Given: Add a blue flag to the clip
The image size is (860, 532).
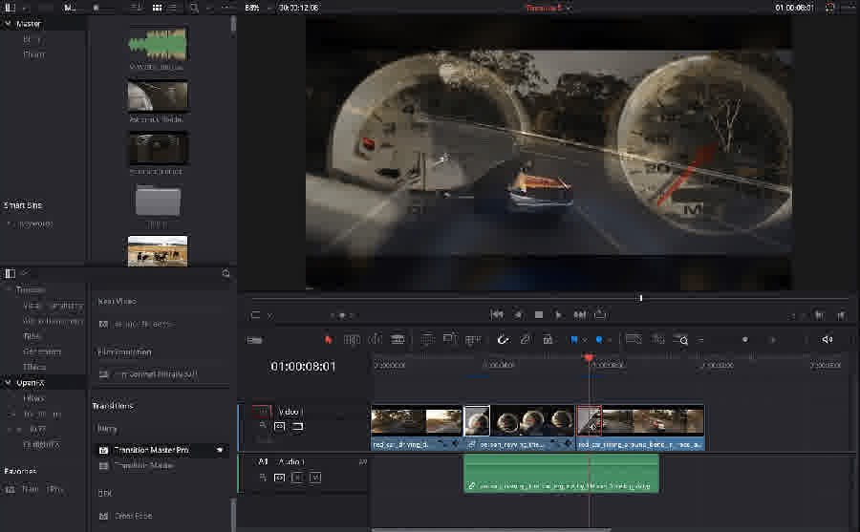Looking at the screenshot, I should [x=573, y=340].
